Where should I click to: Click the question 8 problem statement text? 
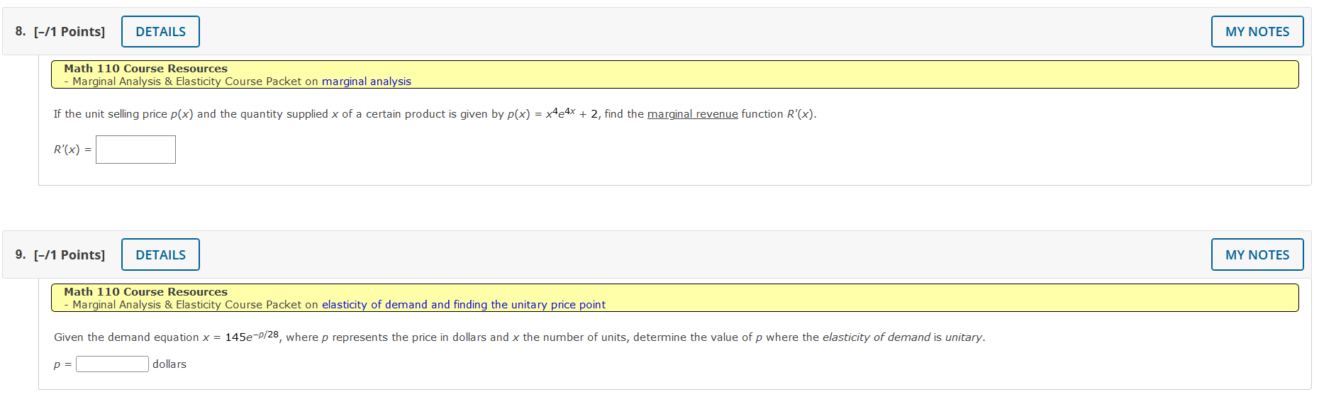(x=284, y=113)
